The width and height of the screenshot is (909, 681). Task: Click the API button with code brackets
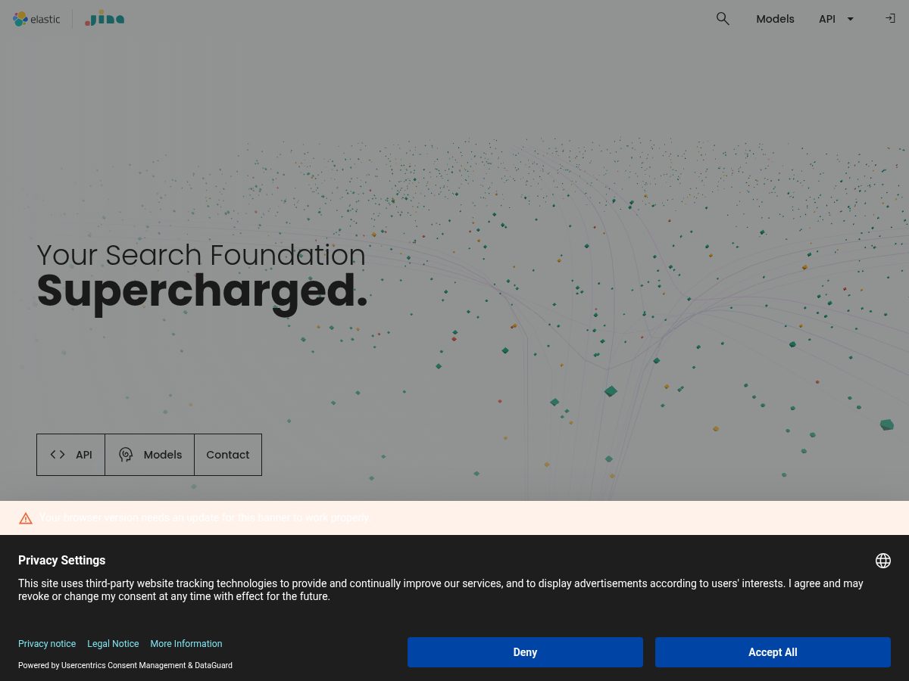pos(70,455)
